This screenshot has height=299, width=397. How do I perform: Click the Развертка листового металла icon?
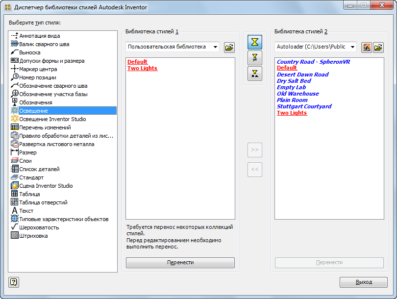tap(15, 144)
